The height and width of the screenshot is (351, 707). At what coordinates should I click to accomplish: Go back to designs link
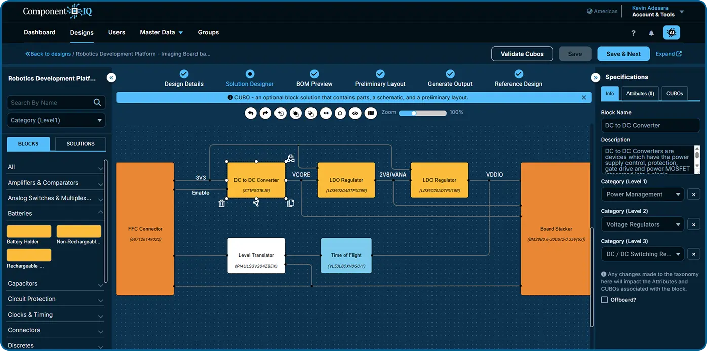pyautogui.click(x=48, y=54)
